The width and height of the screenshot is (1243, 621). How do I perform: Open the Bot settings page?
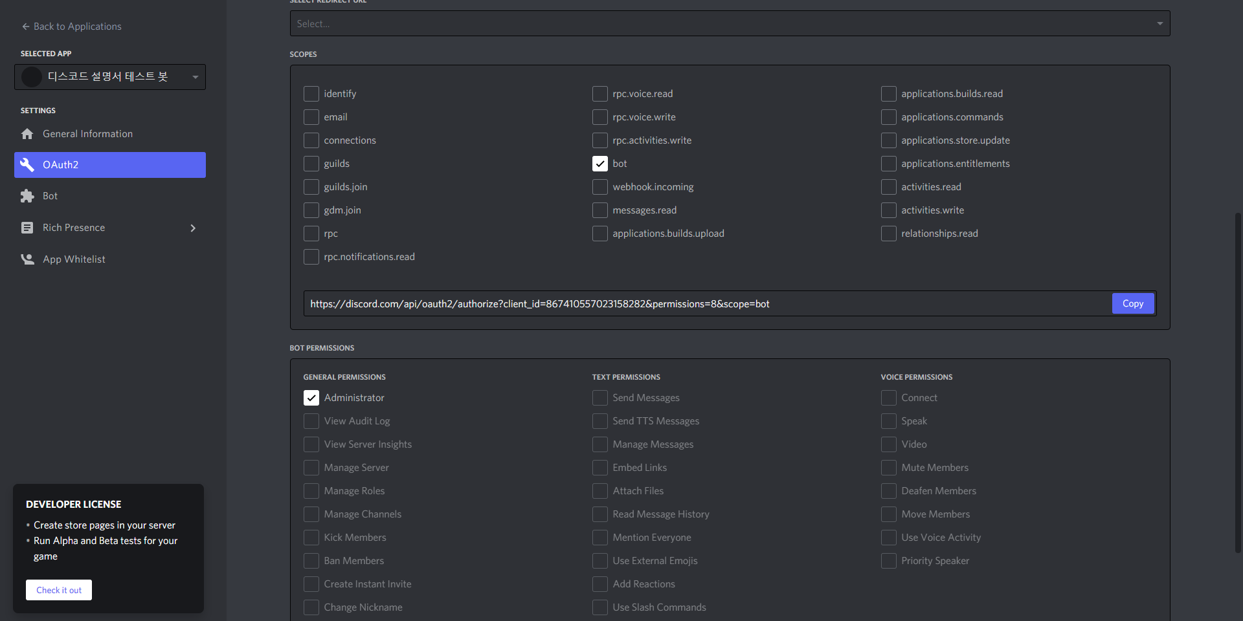pyautogui.click(x=110, y=196)
